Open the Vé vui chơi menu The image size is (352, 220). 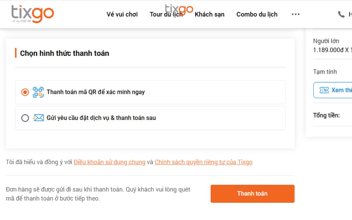[122, 14]
